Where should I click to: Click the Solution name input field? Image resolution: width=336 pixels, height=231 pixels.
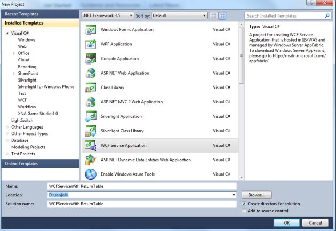click(x=142, y=204)
